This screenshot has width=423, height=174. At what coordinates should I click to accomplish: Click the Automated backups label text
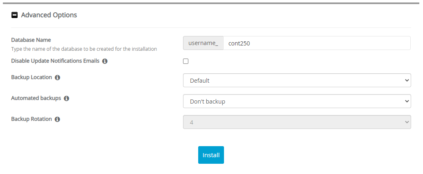(36, 99)
